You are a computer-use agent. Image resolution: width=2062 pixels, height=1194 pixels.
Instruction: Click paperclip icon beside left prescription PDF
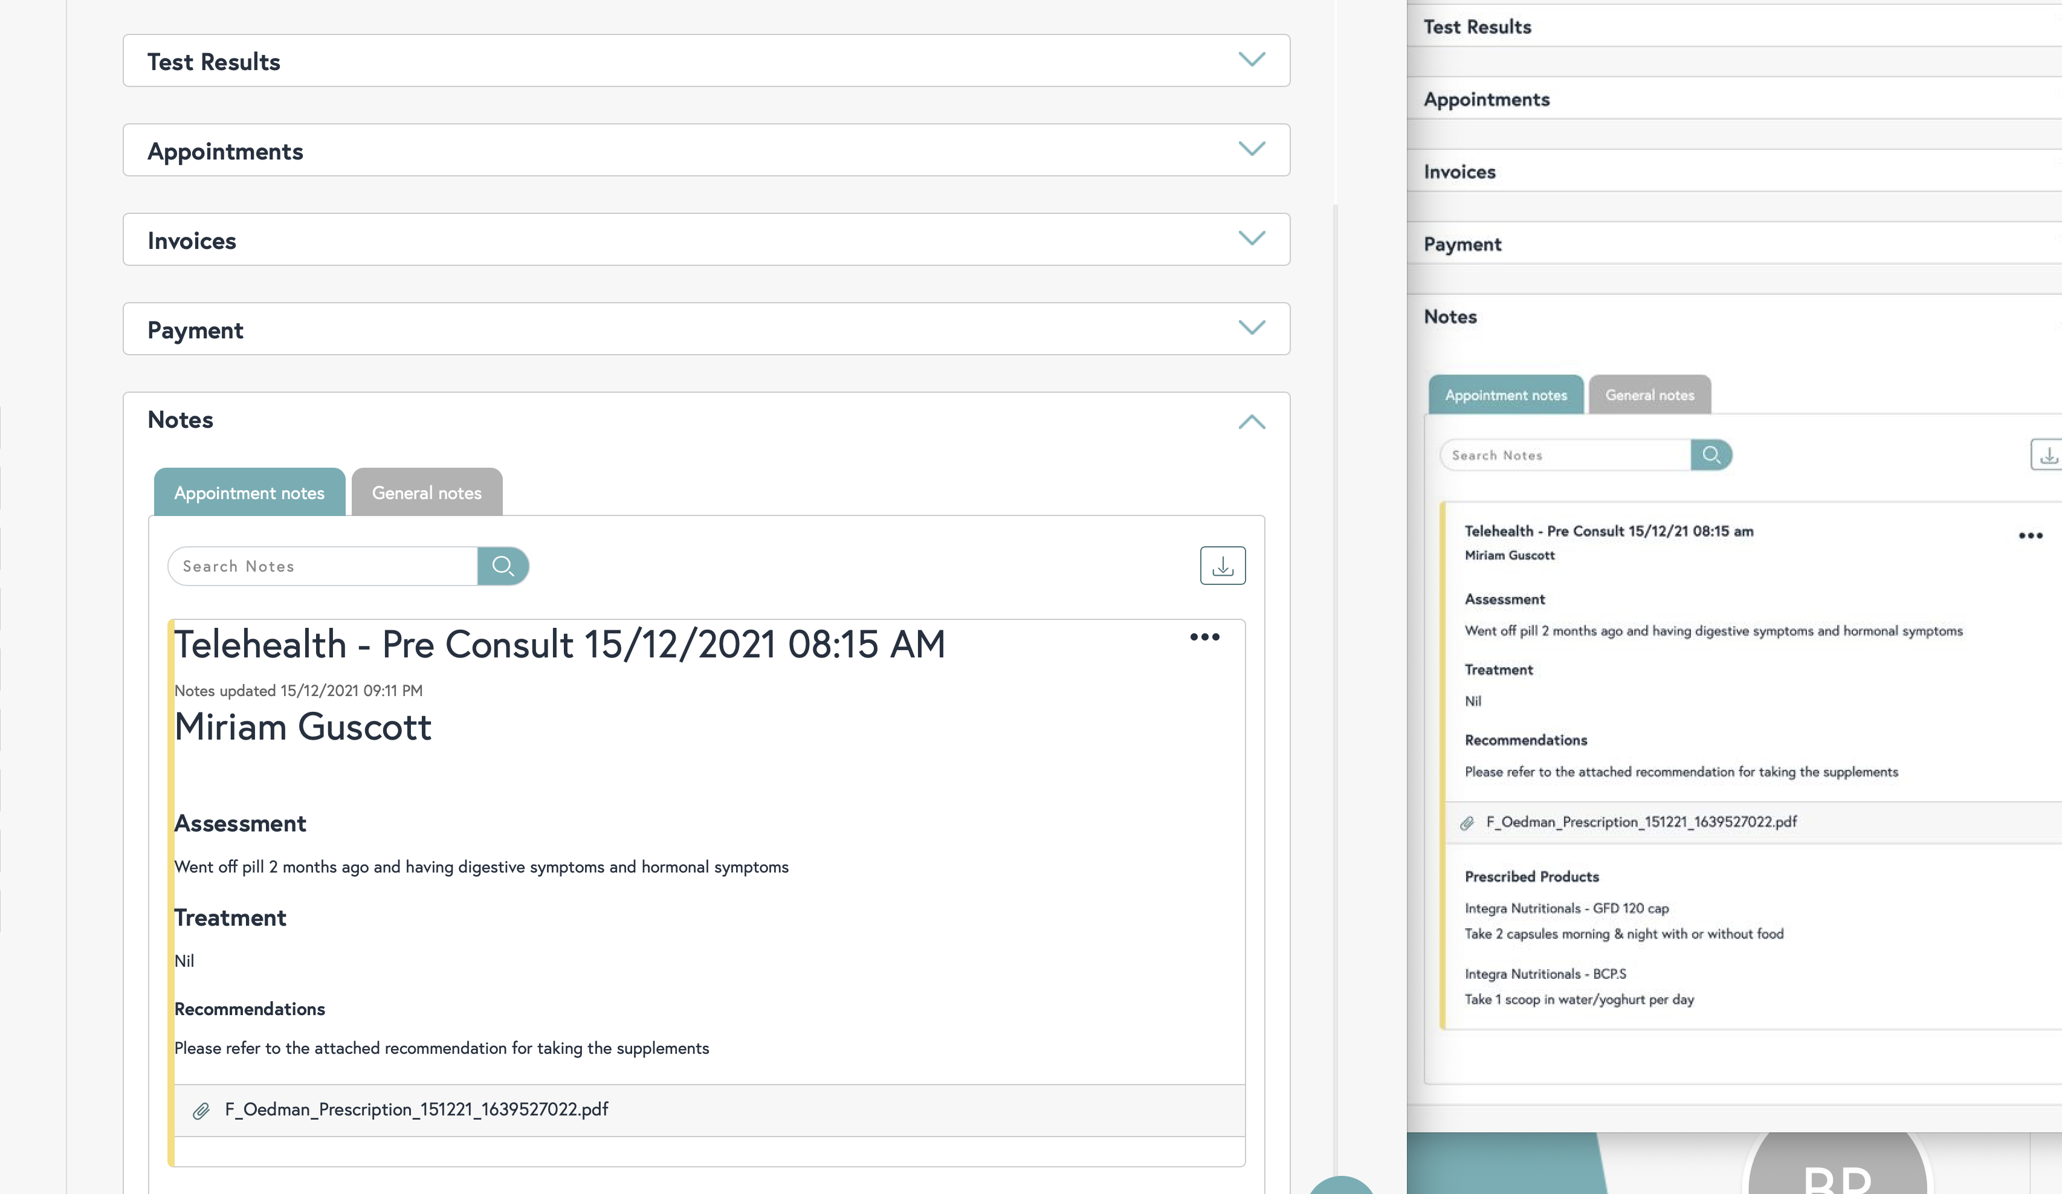(x=201, y=1111)
